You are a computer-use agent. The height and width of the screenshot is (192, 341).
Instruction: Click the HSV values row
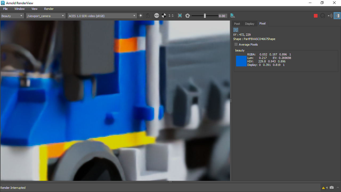point(266,61)
